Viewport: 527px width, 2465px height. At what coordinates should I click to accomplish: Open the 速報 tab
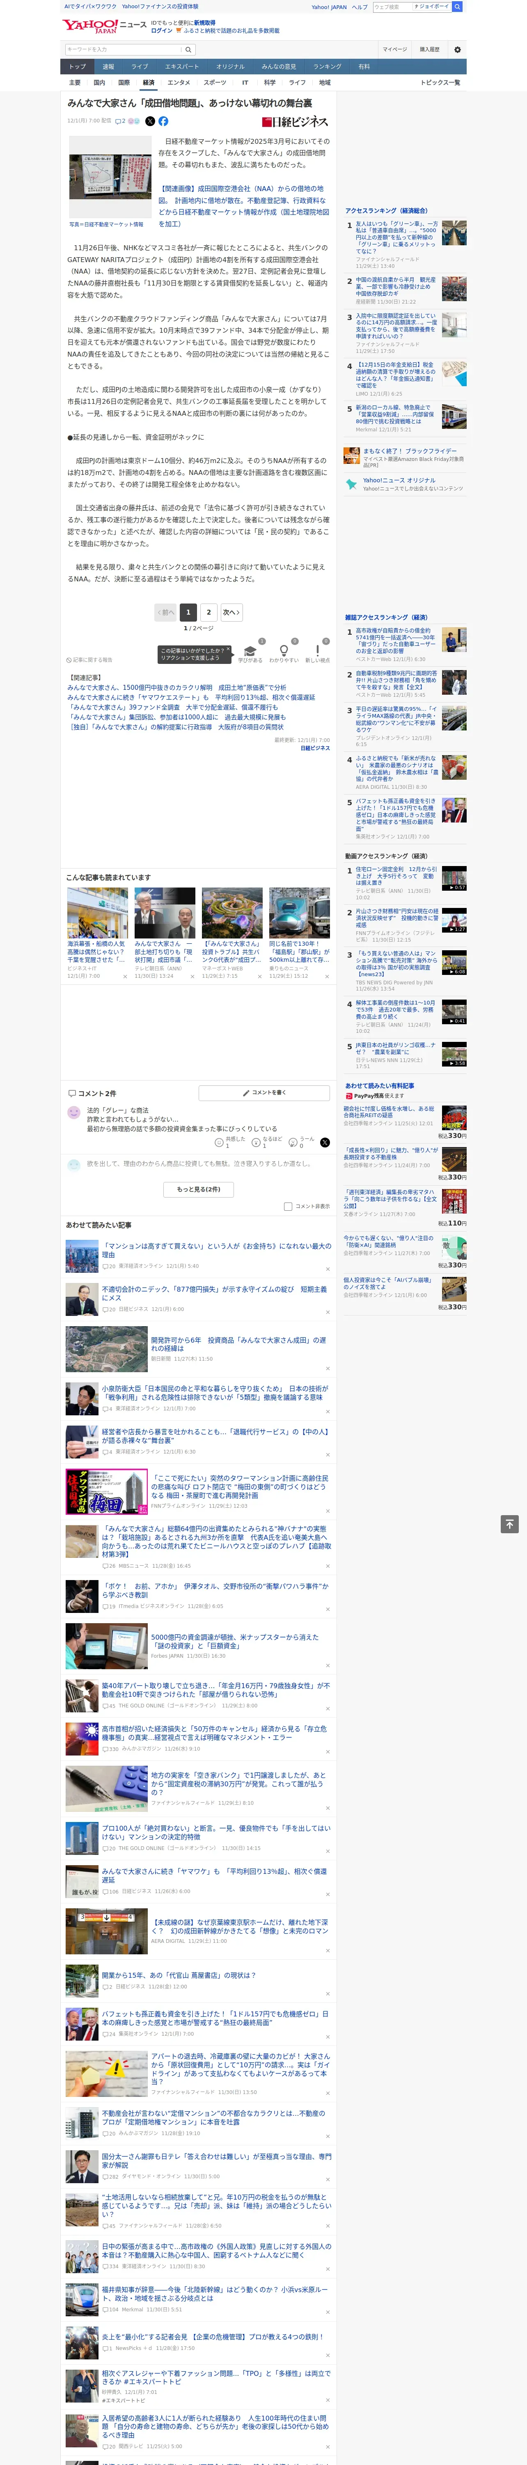point(108,67)
